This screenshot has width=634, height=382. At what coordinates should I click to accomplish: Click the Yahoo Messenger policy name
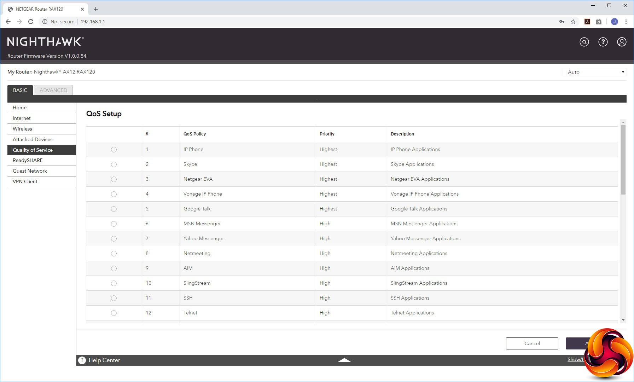click(204, 239)
